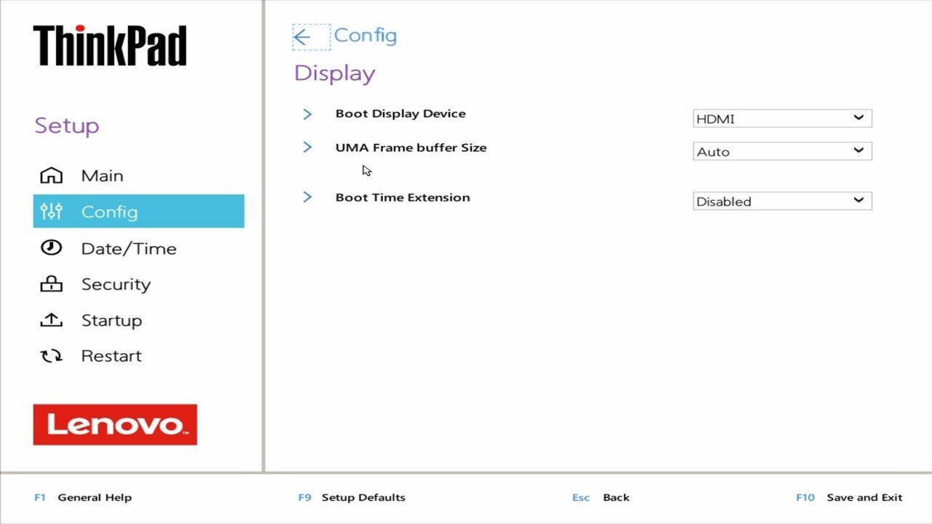Click the Config sliders icon

pyautogui.click(x=51, y=212)
